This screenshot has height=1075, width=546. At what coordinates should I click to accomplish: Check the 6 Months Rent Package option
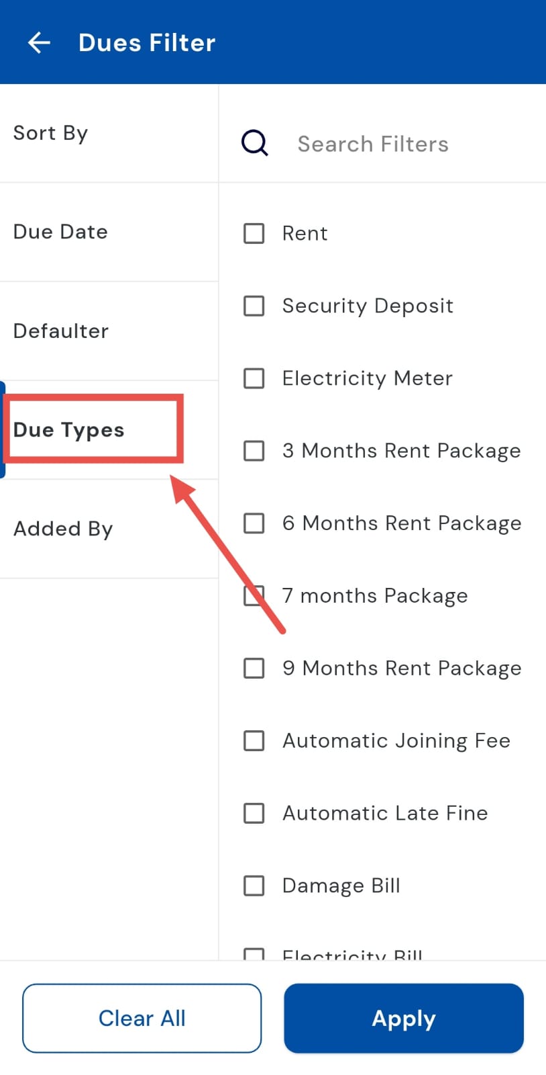pyautogui.click(x=254, y=523)
